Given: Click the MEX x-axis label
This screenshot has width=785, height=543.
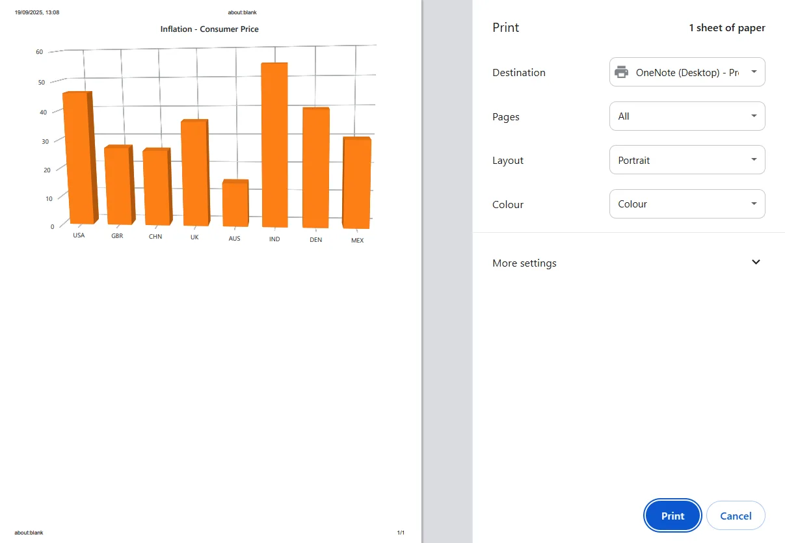Looking at the screenshot, I should (357, 241).
